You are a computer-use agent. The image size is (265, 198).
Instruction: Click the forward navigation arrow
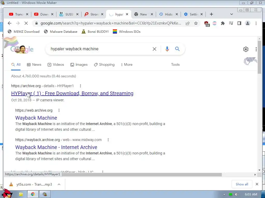(x=18, y=23)
